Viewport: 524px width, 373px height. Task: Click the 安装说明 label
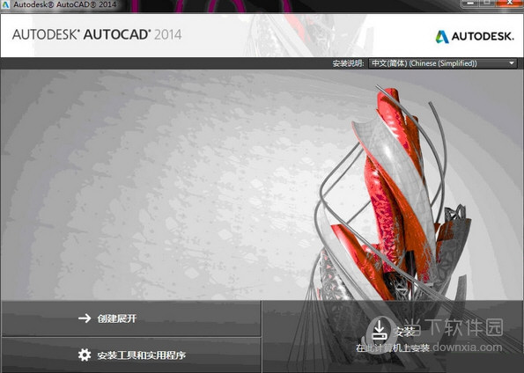(x=348, y=63)
